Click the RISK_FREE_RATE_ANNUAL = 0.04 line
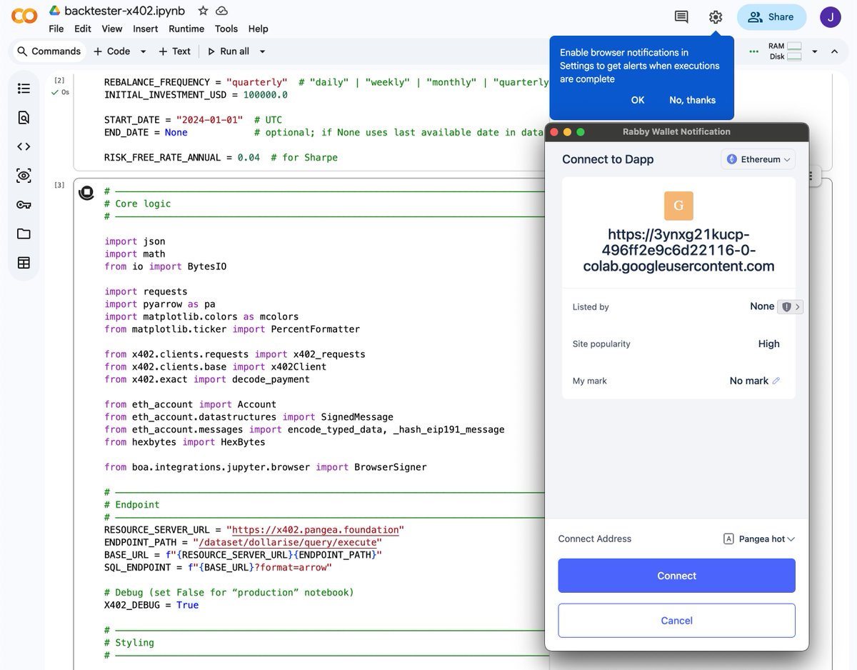 pos(221,158)
